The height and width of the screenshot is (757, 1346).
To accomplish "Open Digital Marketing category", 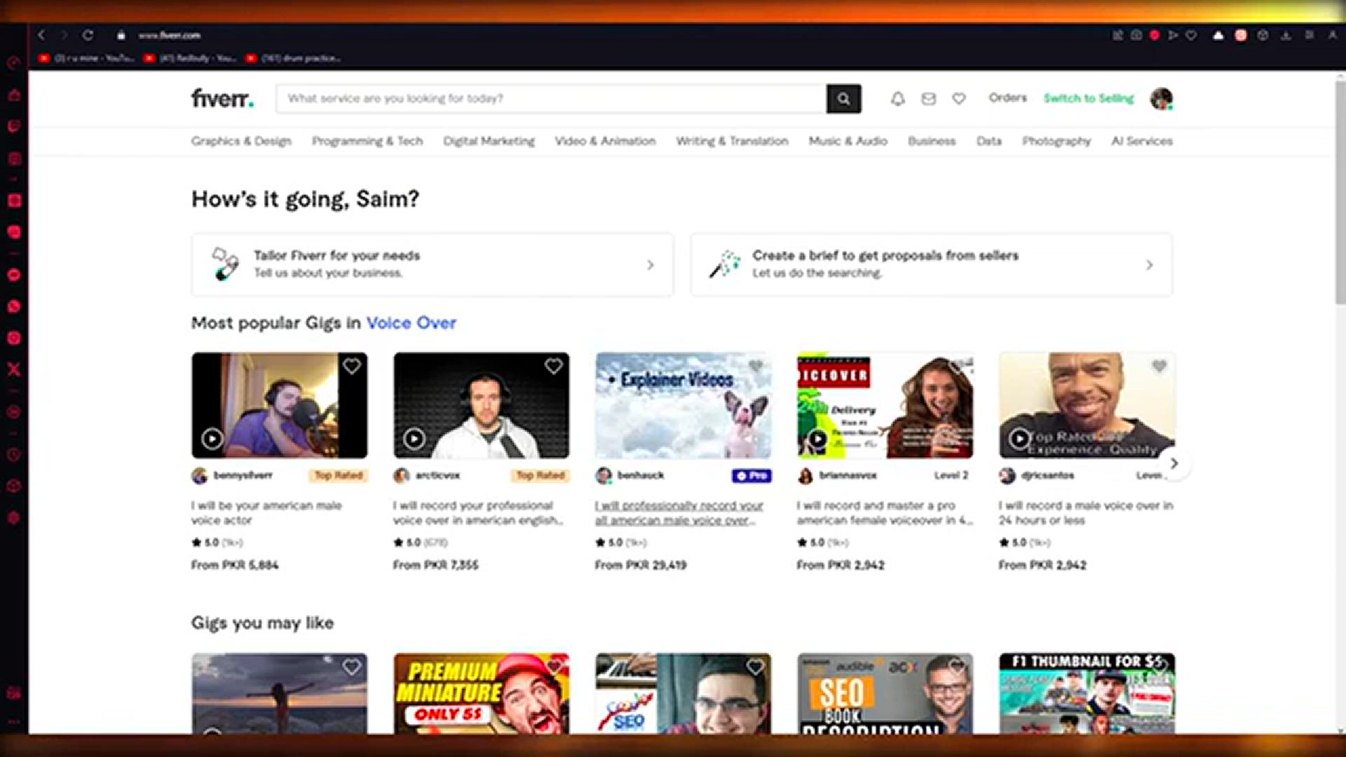I will [489, 141].
